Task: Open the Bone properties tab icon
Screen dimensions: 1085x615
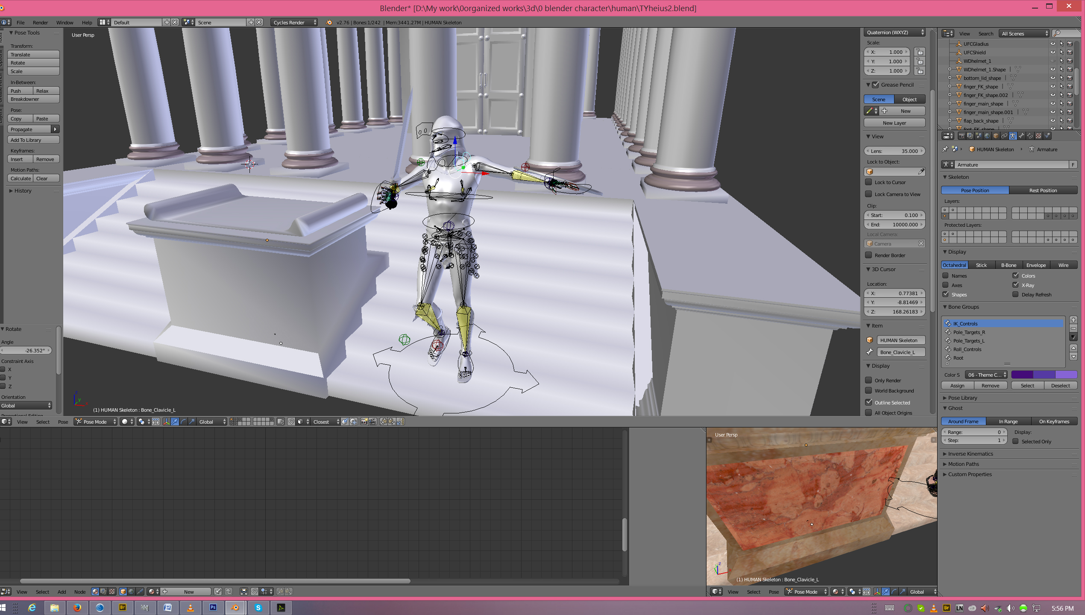Action: click(x=1021, y=136)
